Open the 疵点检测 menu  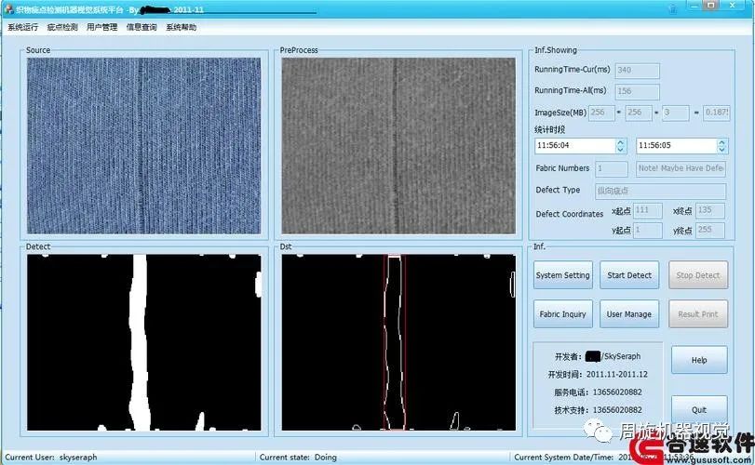(x=62, y=27)
